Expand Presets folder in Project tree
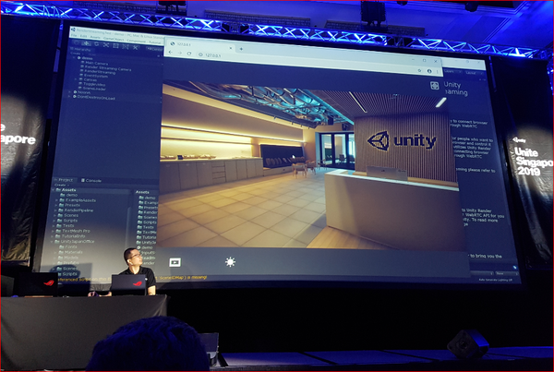 click(x=55, y=205)
